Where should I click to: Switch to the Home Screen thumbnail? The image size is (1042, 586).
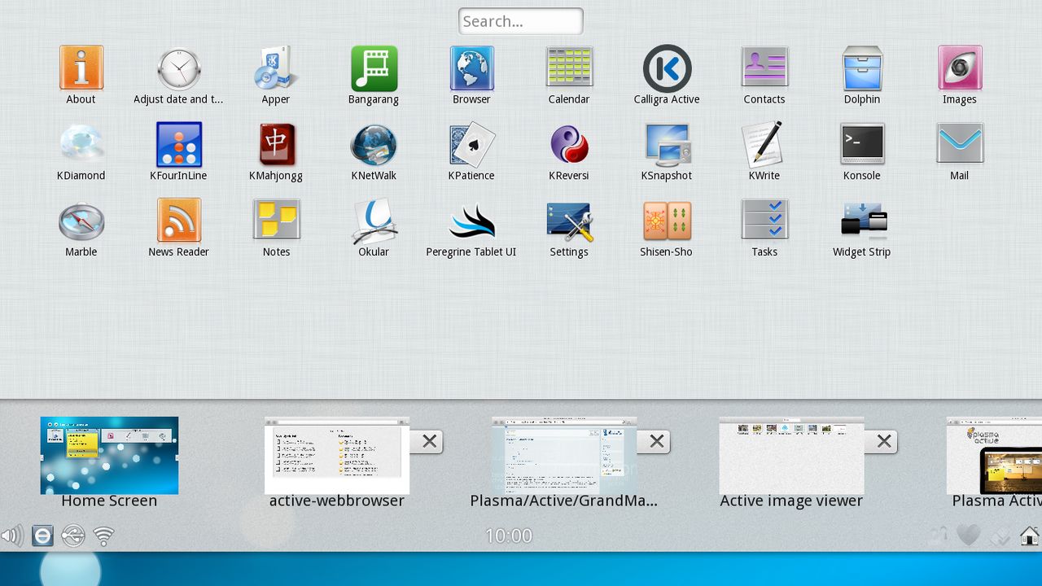[109, 456]
